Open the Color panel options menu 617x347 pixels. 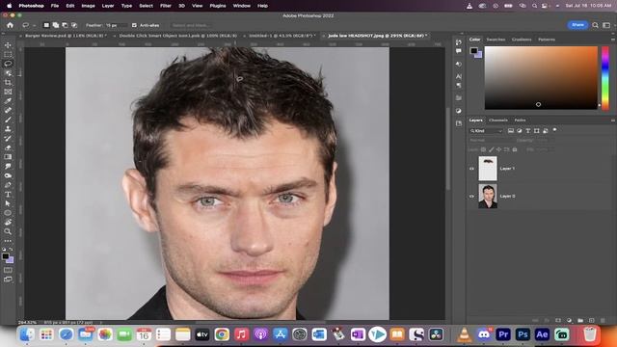[x=613, y=40]
